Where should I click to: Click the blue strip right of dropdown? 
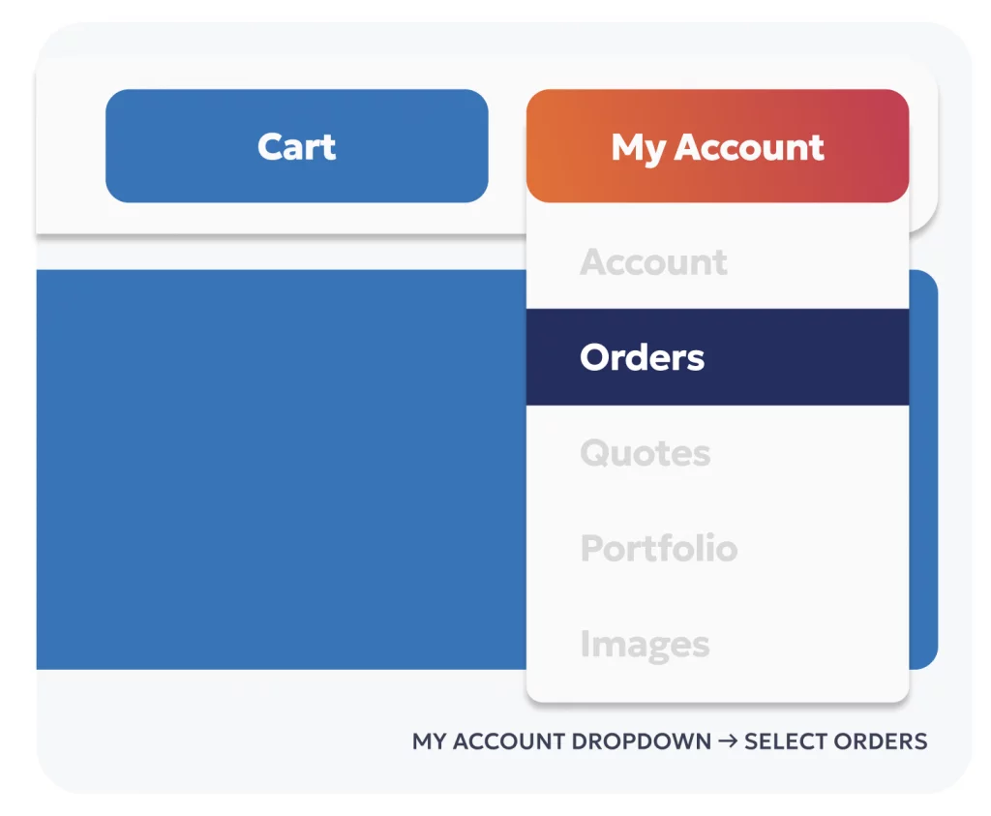tap(923, 469)
